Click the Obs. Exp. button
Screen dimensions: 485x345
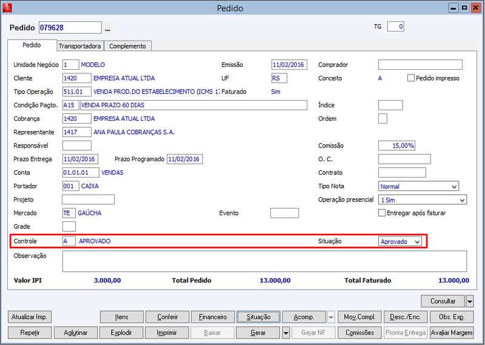coord(452,317)
